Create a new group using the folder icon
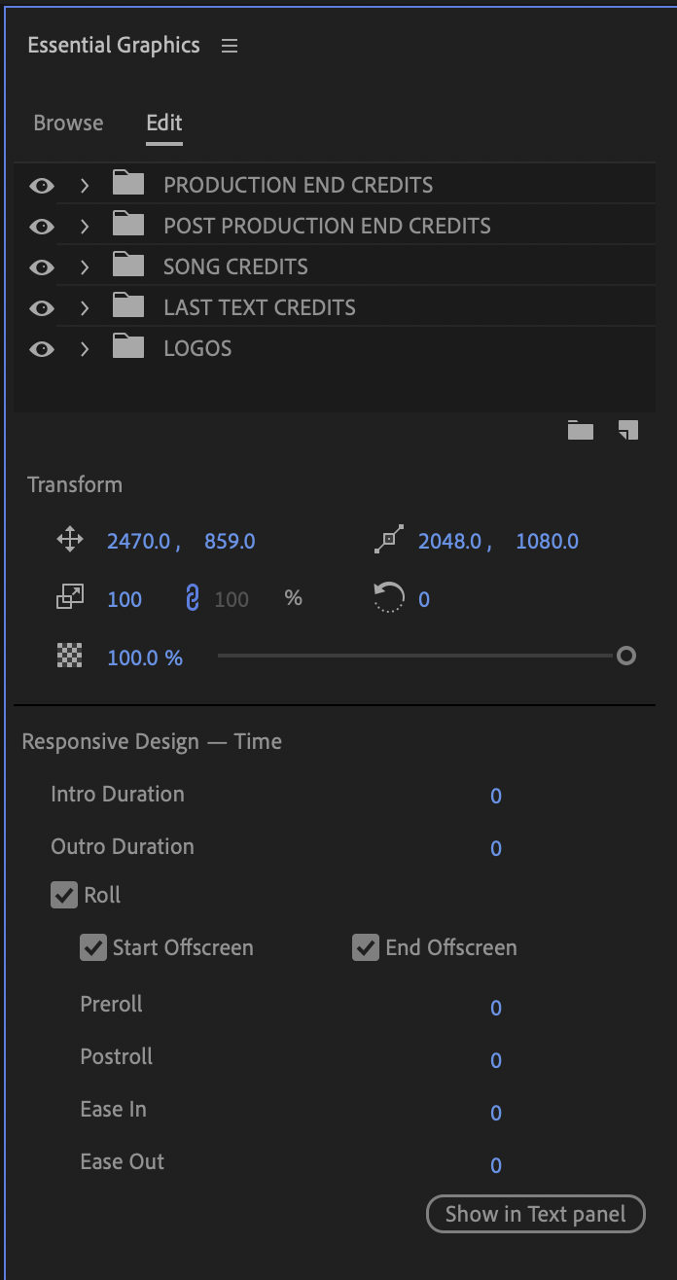 tap(580, 430)
